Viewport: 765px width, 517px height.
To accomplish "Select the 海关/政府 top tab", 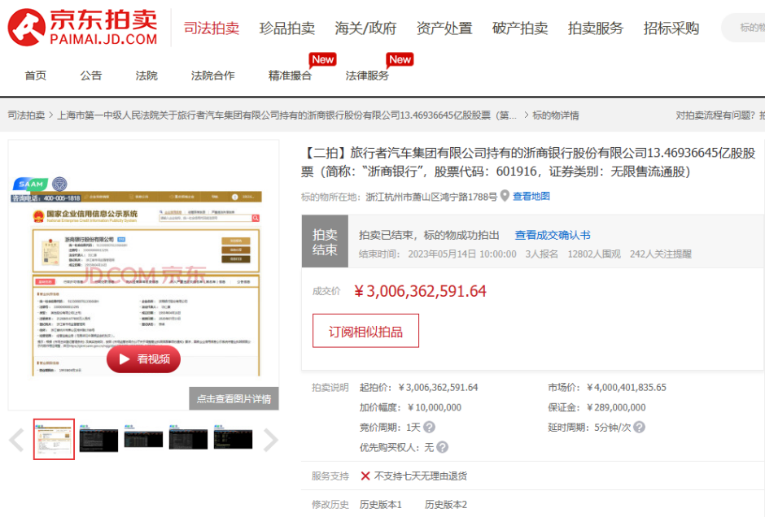I will pyautogui.click(x=365, y=28).
